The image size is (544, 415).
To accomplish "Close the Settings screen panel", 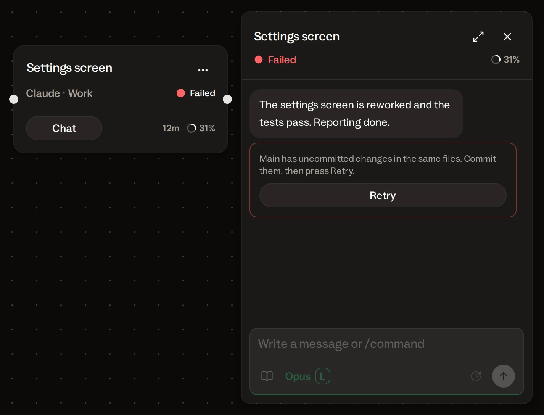I will (x=507, y=37).
